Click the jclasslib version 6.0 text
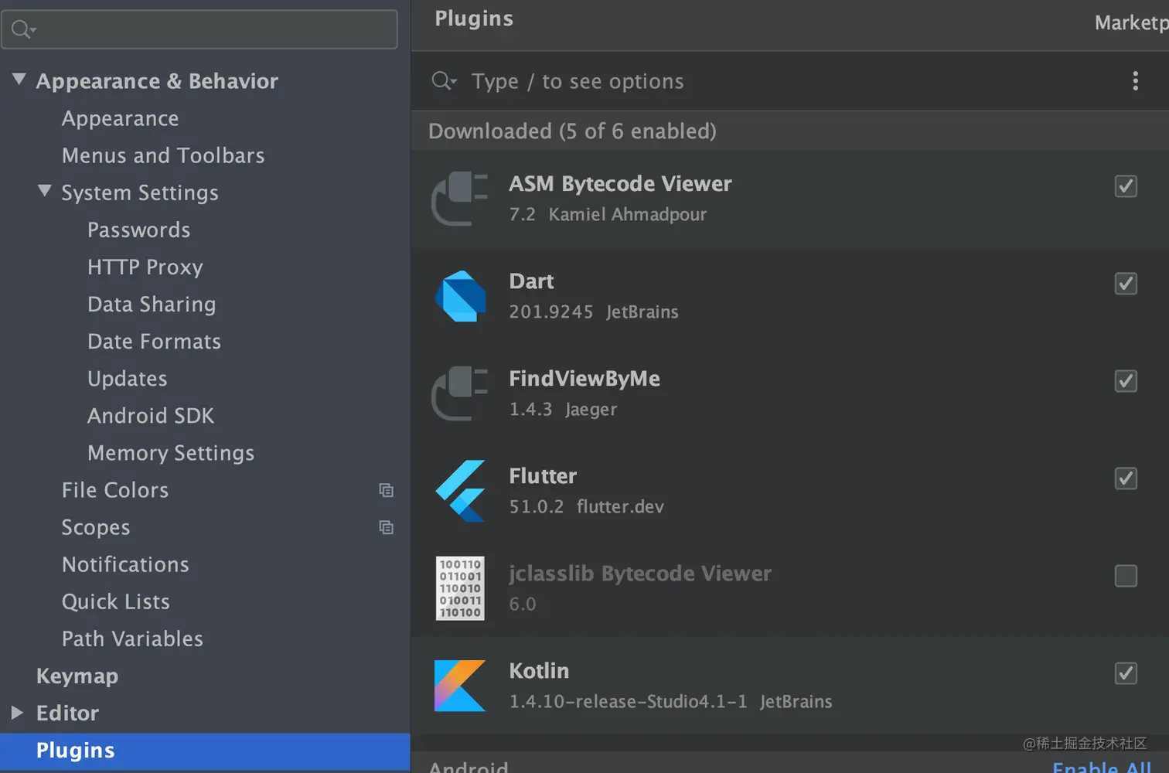This screenshot has height=773, width=1169. (x=522, y=604)
